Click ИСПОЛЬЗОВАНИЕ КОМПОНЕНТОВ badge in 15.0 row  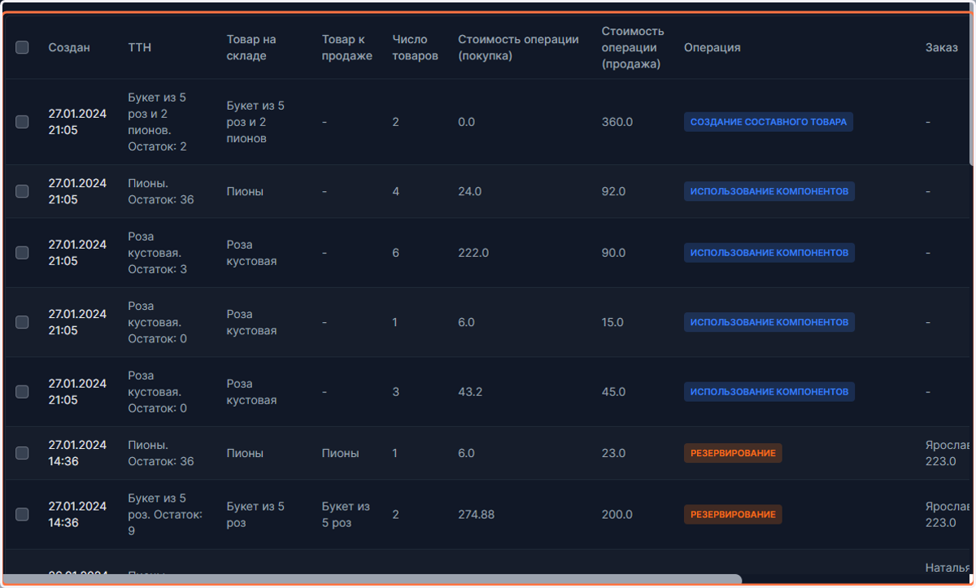pos(769,322)
